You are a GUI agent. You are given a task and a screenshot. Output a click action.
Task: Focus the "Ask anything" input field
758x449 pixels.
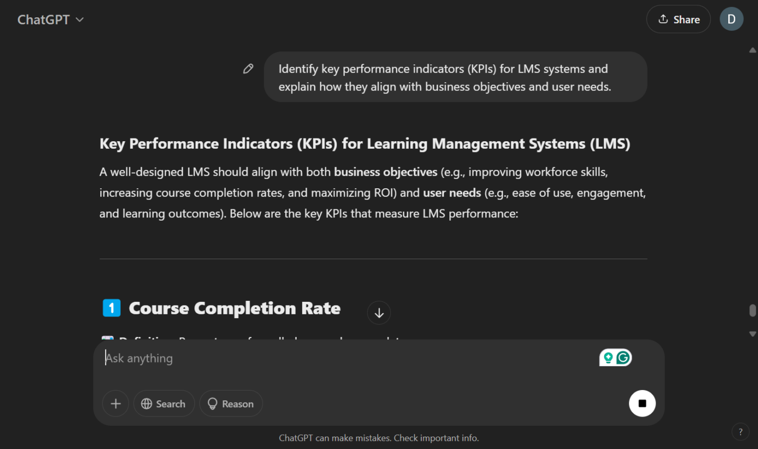347,358
